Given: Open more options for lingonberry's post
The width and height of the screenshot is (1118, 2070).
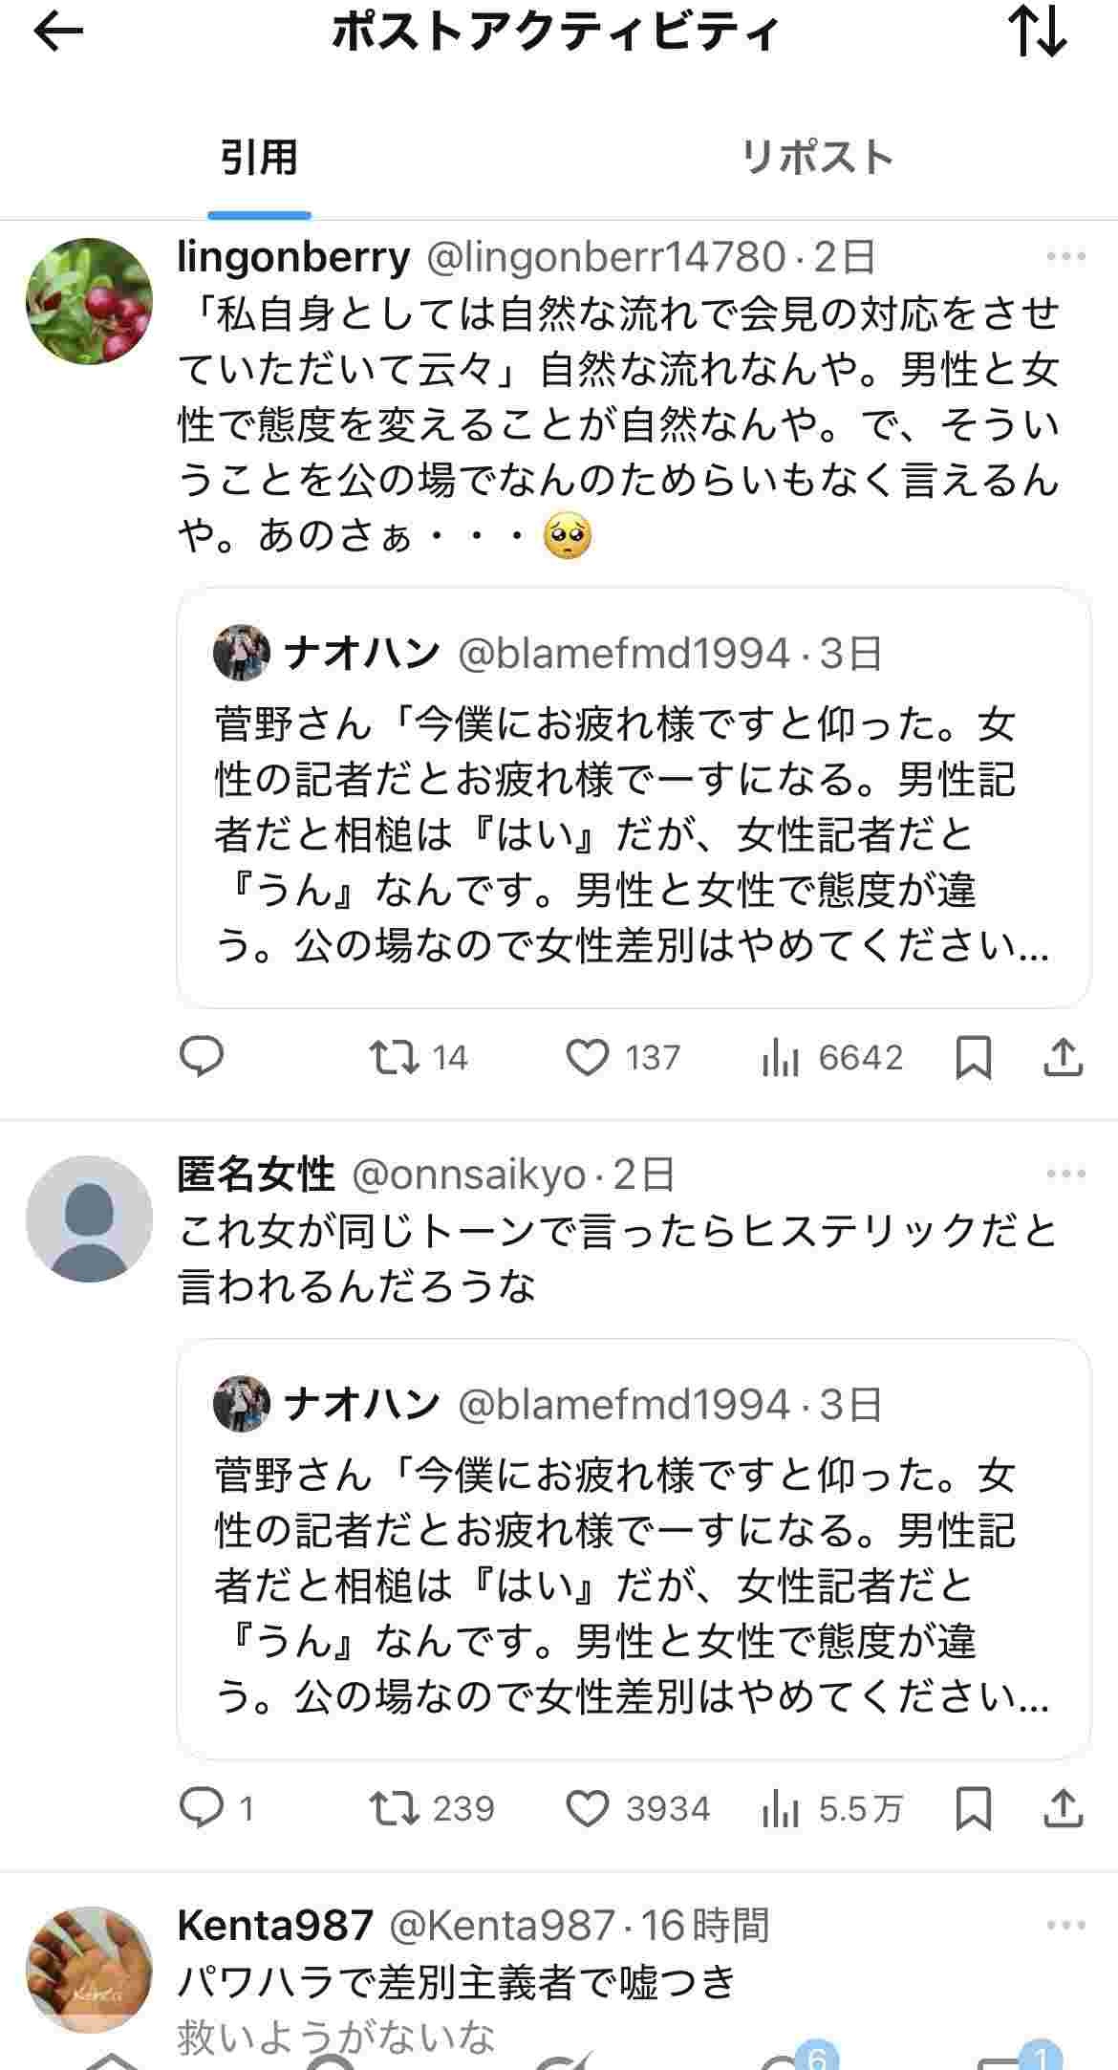Looking at the screenshot, I should pos(1065,256).
